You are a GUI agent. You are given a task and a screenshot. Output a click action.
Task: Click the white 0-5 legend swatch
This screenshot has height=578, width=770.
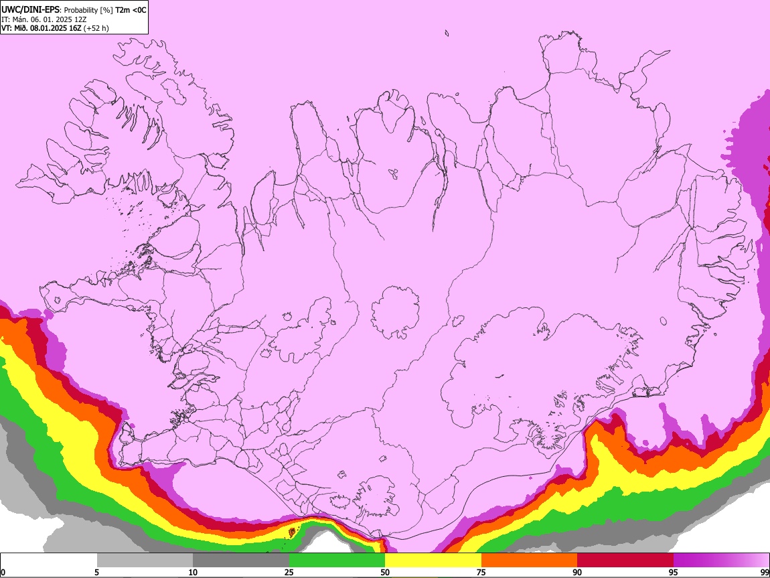[x=49, y=560]
